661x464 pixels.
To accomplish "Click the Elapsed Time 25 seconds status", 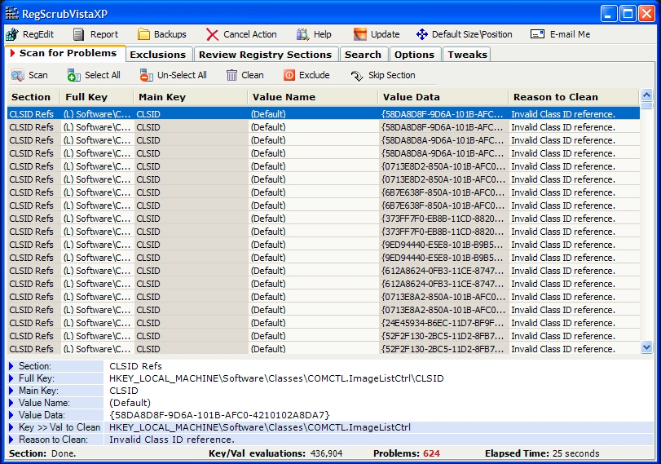I will [542, 453].
